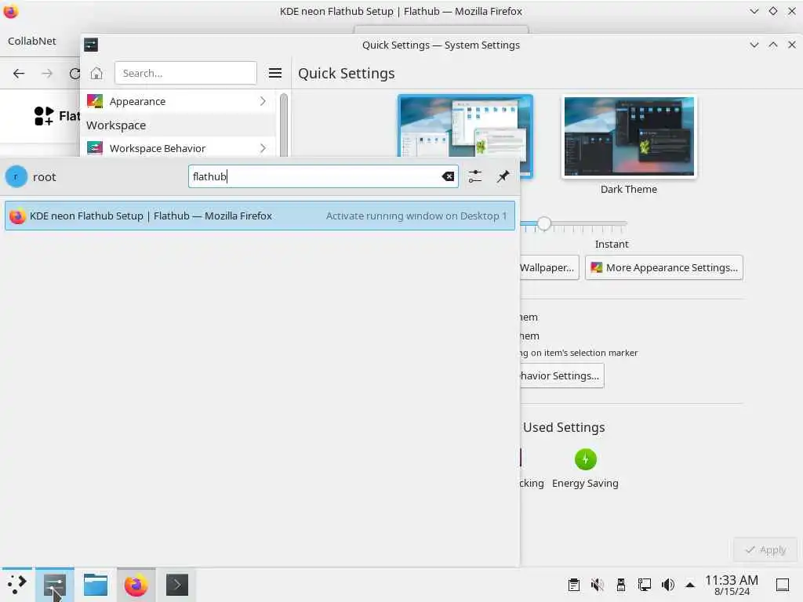Viewport: 803px width, 602px height.
Task: Click the root user avatar
Action: [x=16, y=176]
